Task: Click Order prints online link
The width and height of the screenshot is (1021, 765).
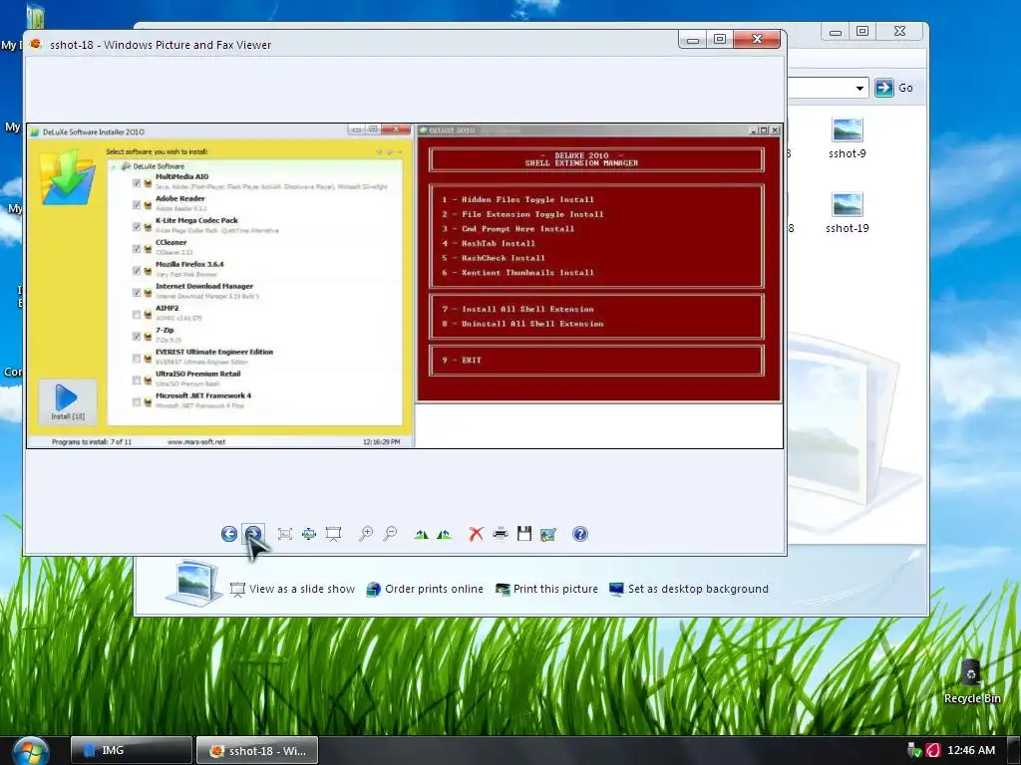Action: (x=425, y=589)
